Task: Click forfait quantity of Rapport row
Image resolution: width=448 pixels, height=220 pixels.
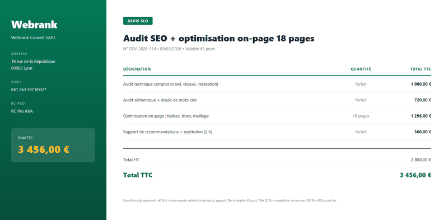Action: 361,132
